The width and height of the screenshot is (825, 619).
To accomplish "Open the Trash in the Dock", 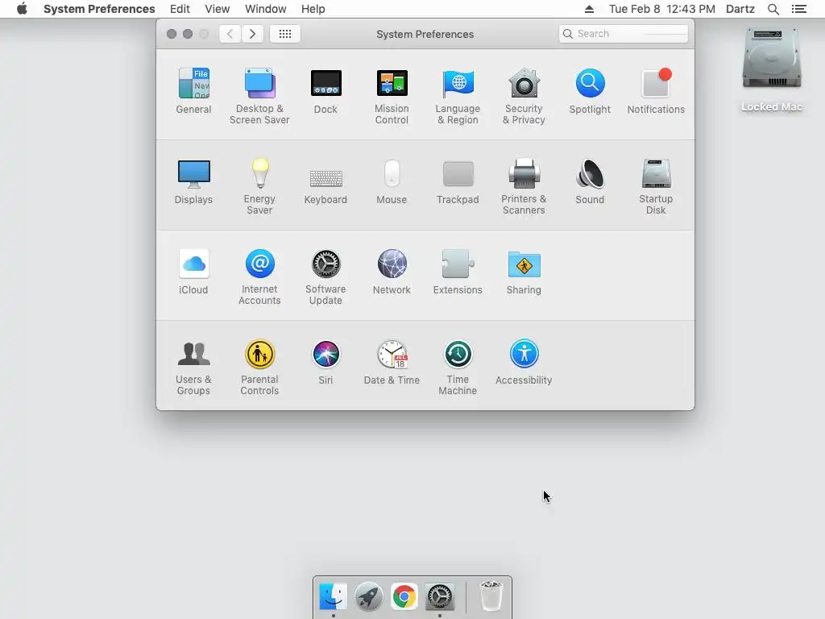I will click(x=491, y=596).
